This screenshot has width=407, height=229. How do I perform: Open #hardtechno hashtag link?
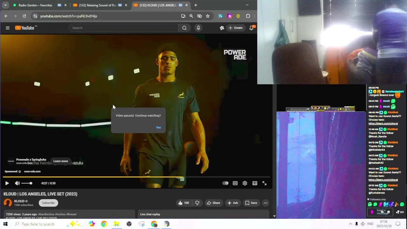46,214
